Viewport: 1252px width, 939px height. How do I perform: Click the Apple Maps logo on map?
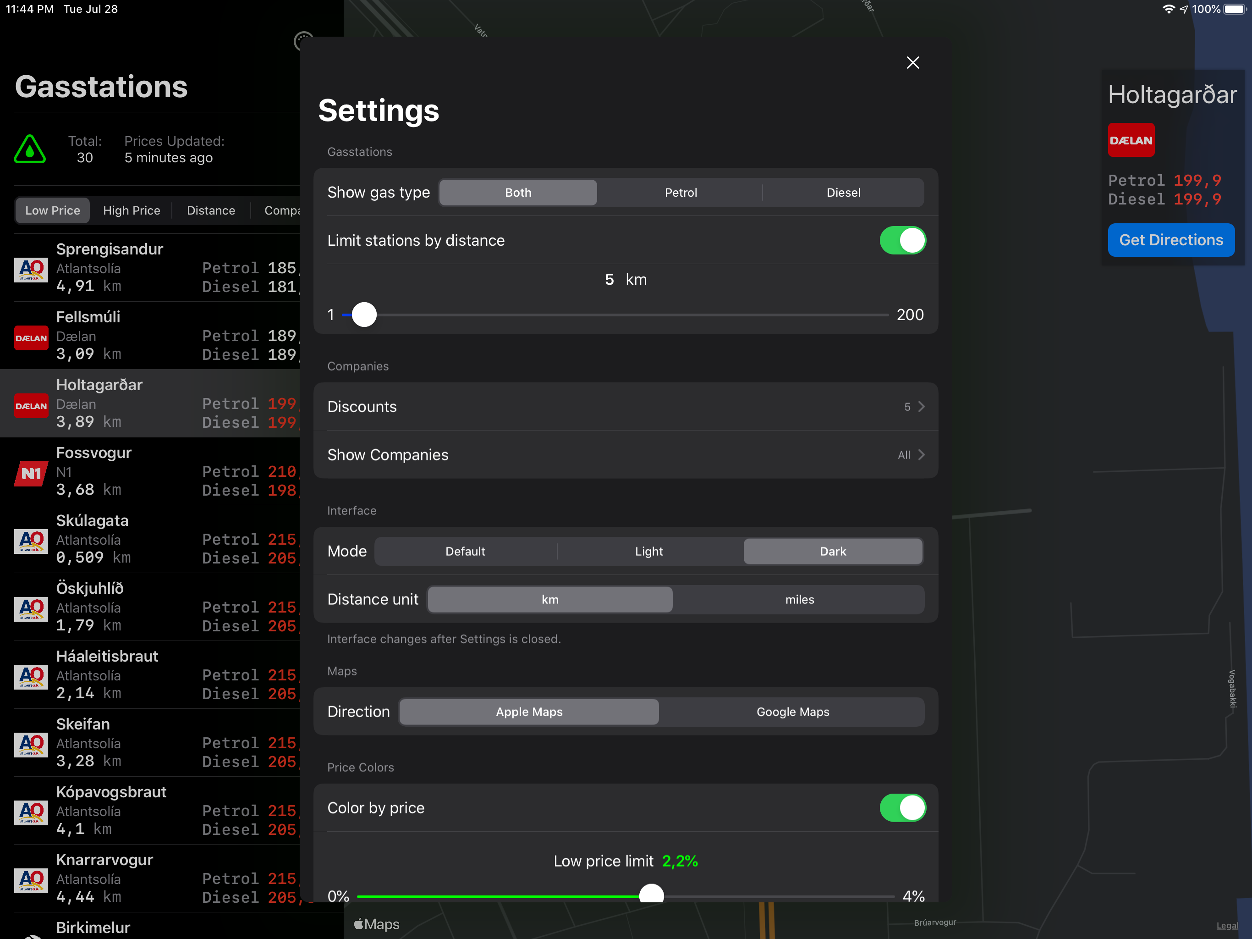point(376,924)
